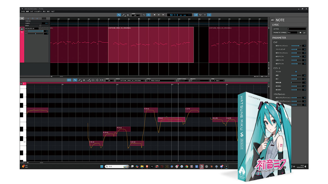The image size is (328, 184).
Task: Adjust the 全体ドリフト slider
Action: click(x=296, y=60)
